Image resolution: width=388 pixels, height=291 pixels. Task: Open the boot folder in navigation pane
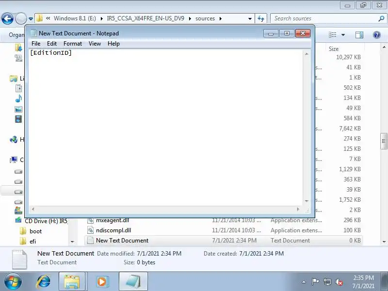coord(35,231)
